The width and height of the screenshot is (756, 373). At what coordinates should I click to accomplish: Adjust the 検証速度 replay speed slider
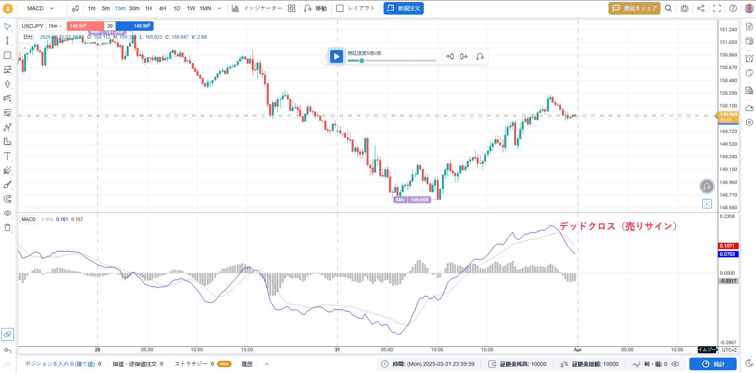(392, 61)
